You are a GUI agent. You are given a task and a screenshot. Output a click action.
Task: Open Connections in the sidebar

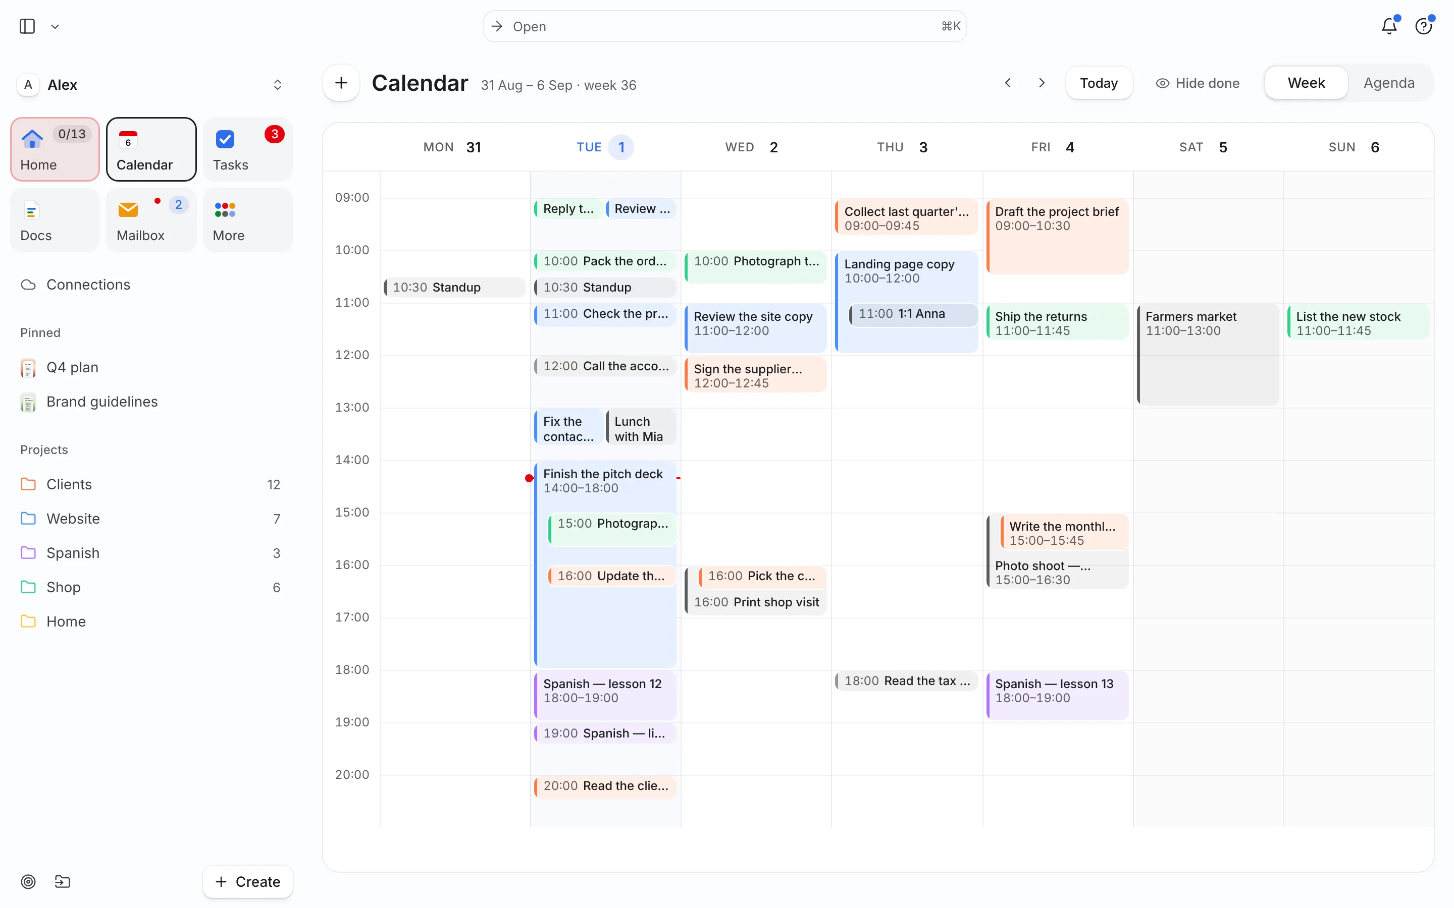pyautogui.click(x=151, y=285)
